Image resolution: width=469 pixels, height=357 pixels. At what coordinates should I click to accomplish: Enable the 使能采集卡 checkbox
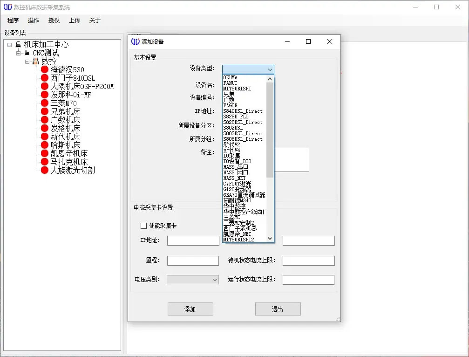point(143,226)
